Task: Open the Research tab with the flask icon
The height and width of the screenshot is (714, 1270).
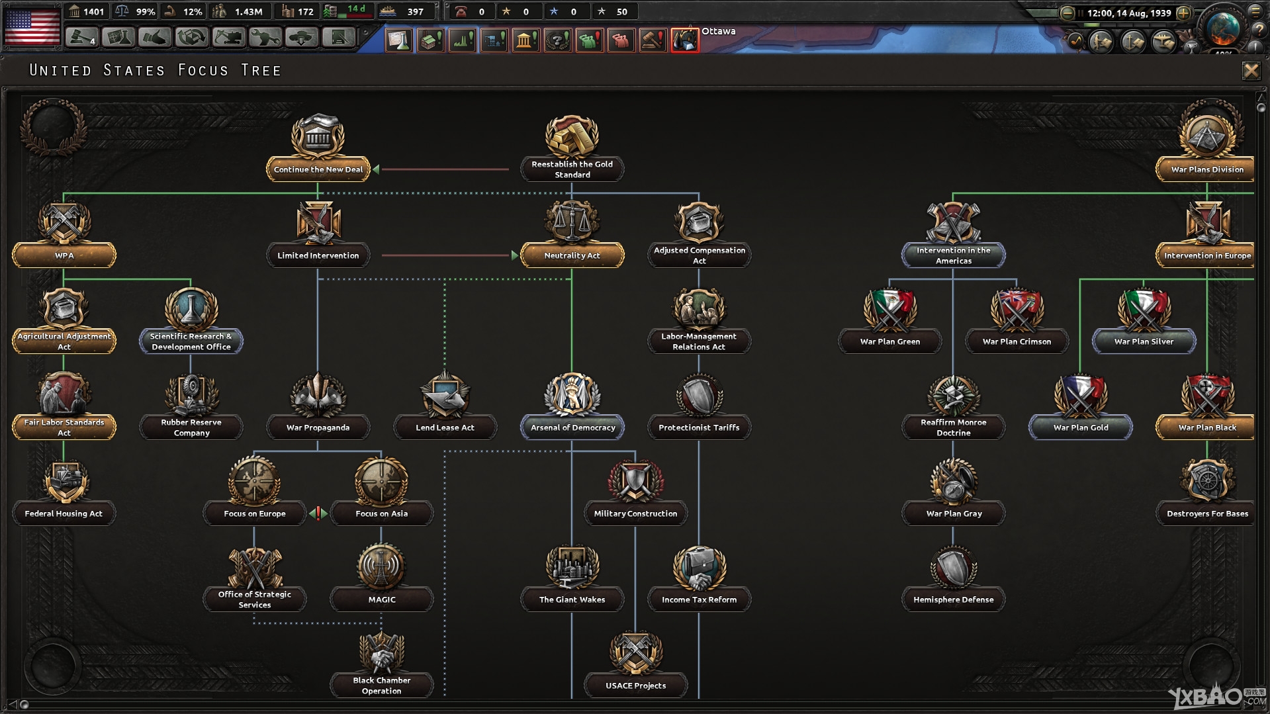Action: (x=118, y=38)
